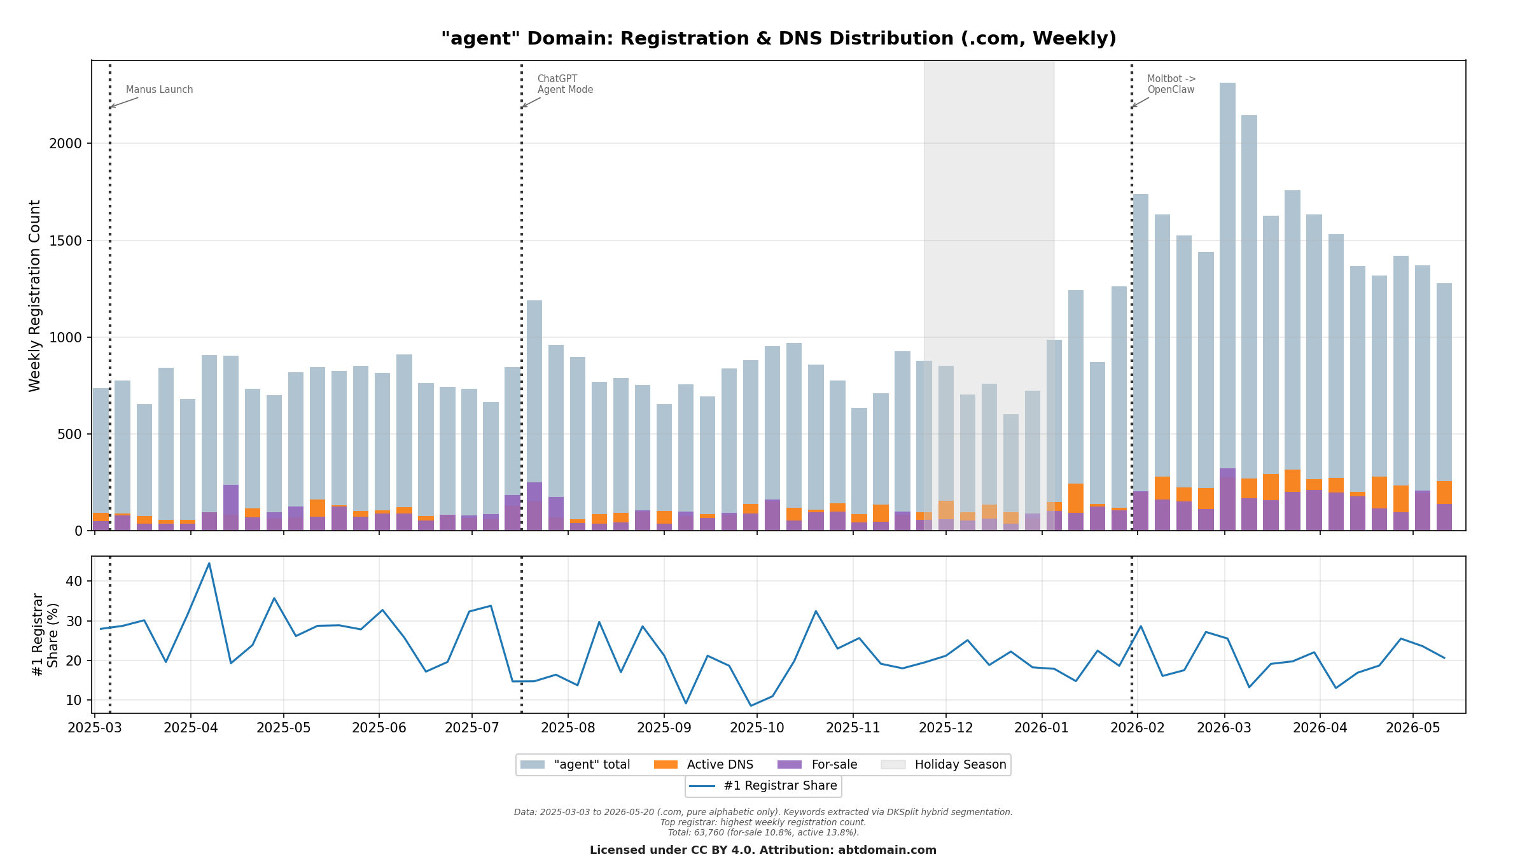Click the 'ChatGPT Agent Mode' annotation label
Viewport: 1527px width, 859px height.
565,85
